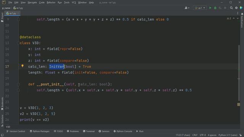
Task: Click line number 24 in the gutter
Action: 7,108
